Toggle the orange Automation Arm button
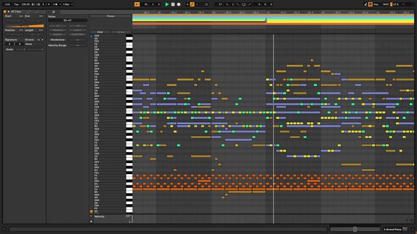 pos(192,5)
